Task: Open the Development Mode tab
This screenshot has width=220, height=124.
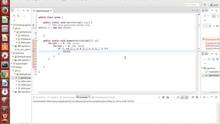Action: [104, 97]
